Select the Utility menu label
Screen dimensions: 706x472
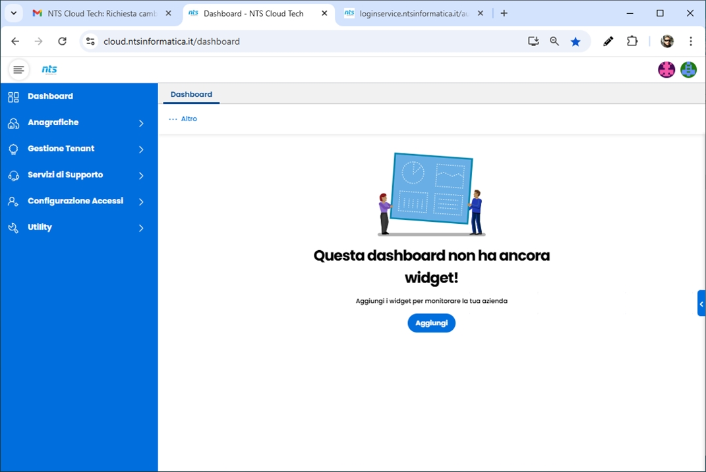pyautogui.click(x=40, y=227)
